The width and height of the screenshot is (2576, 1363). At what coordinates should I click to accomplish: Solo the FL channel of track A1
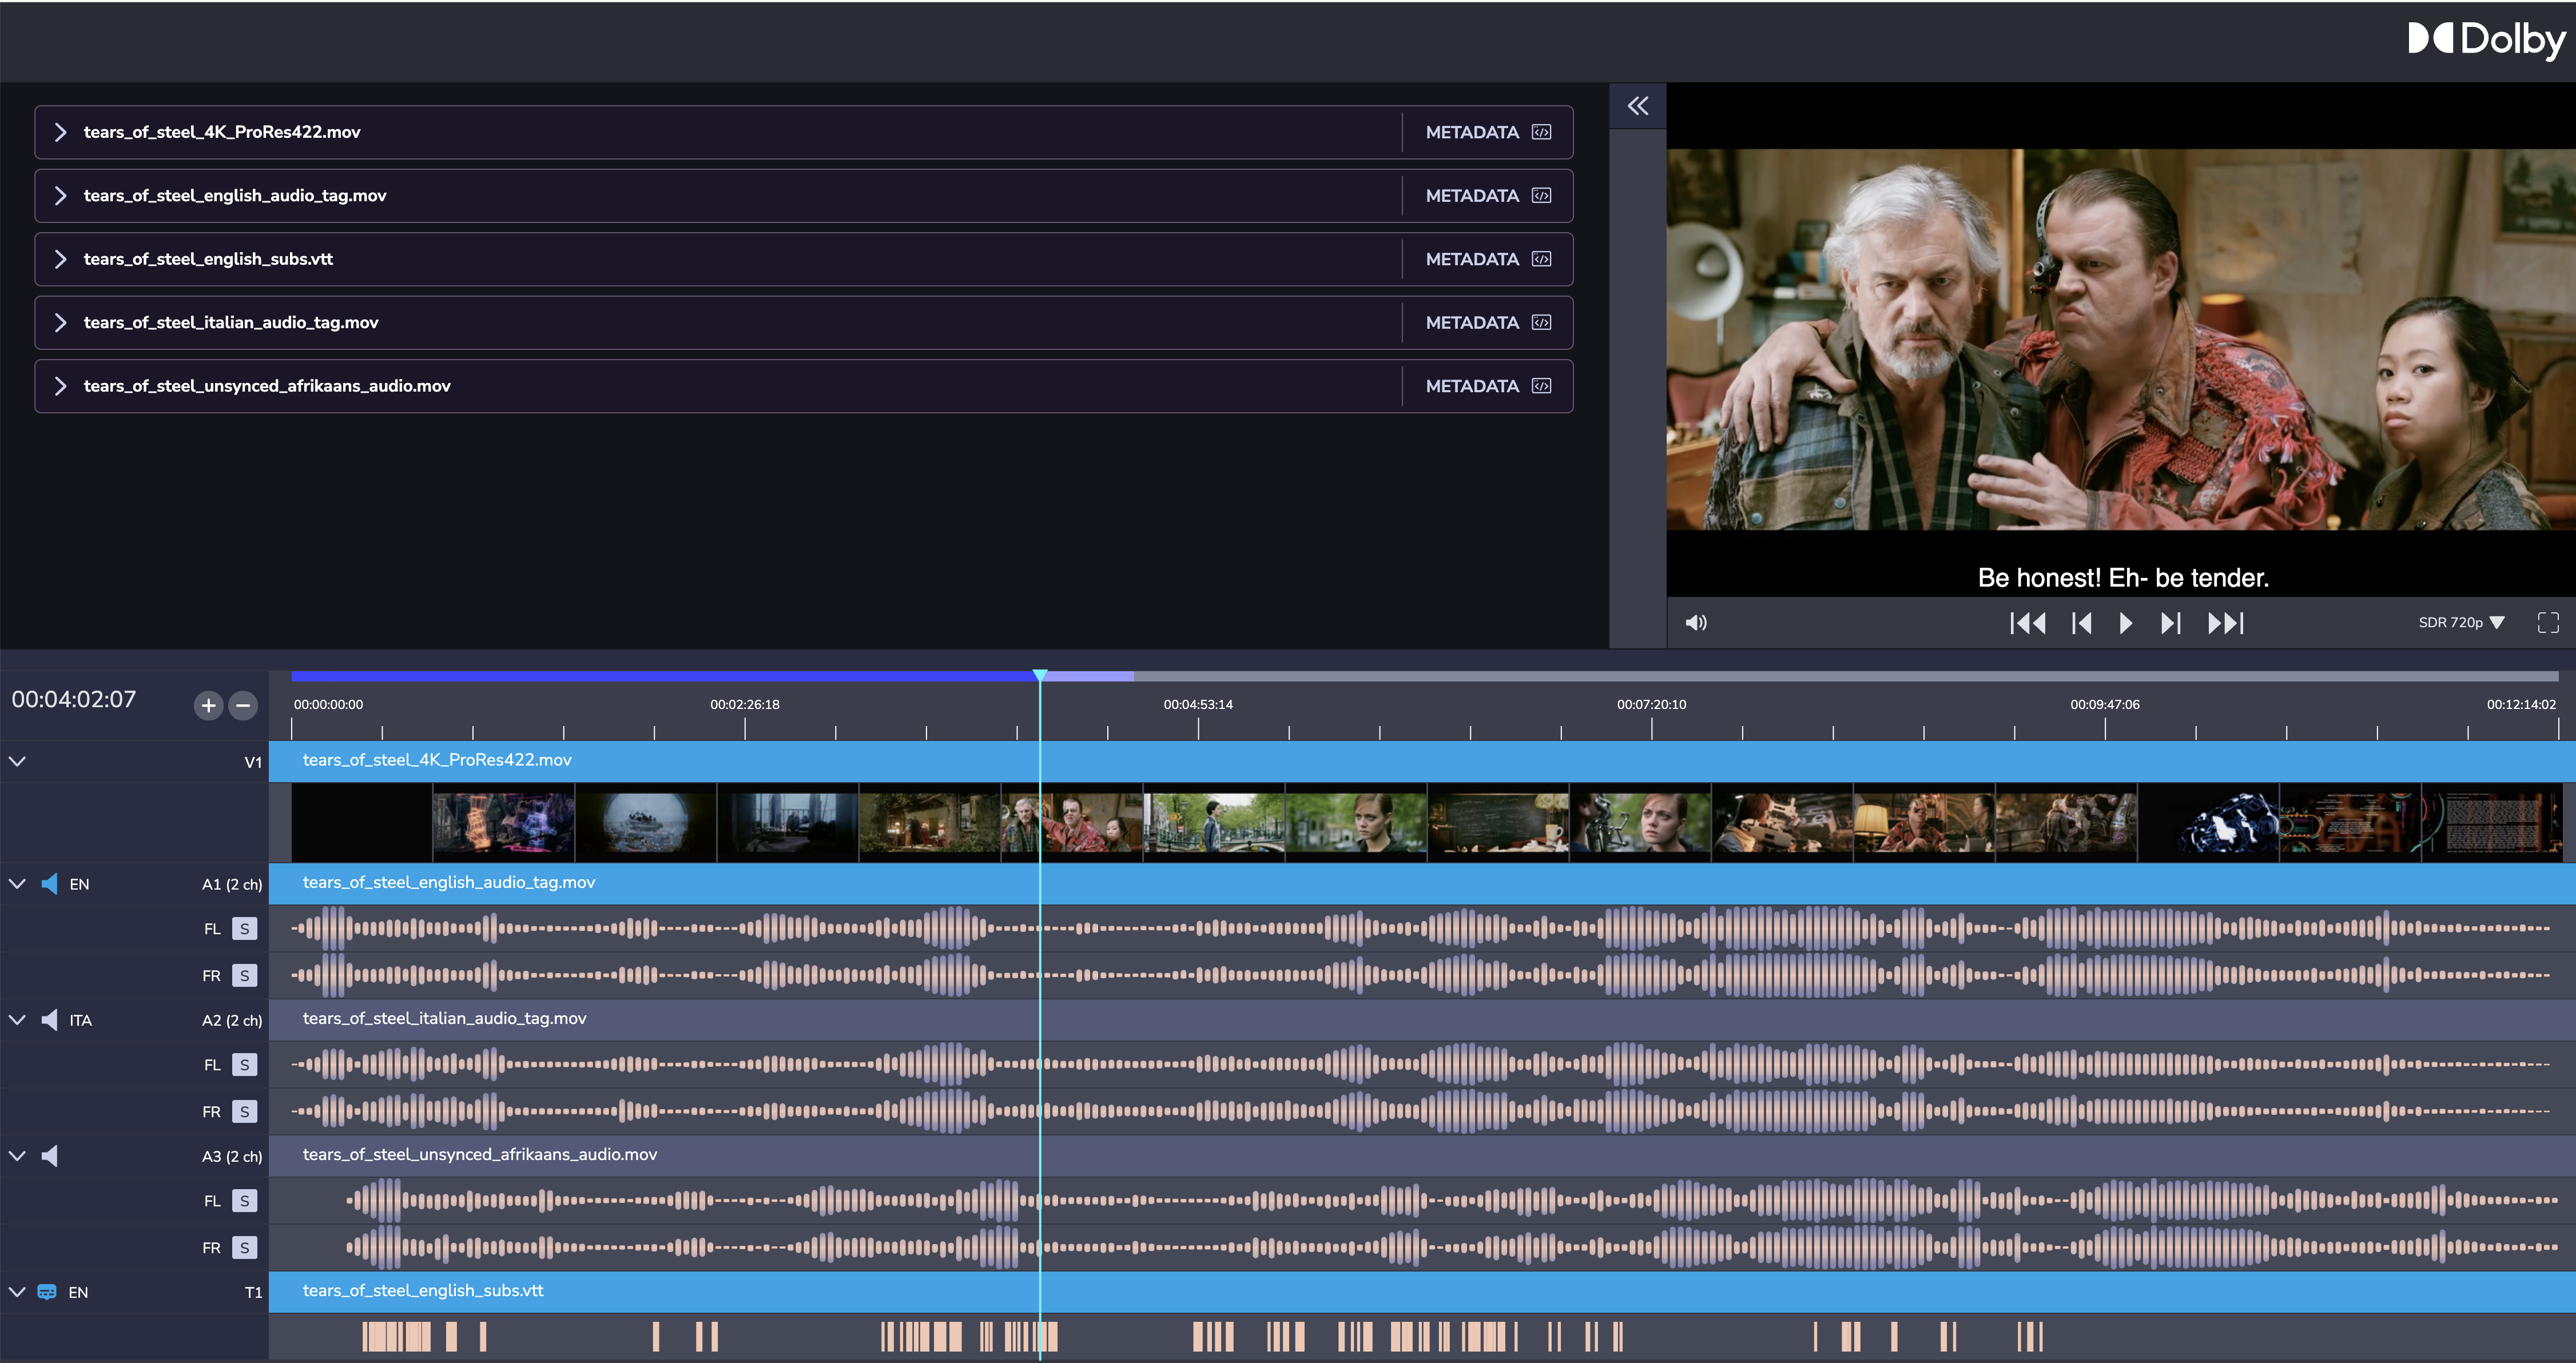(x=244, y=929)
